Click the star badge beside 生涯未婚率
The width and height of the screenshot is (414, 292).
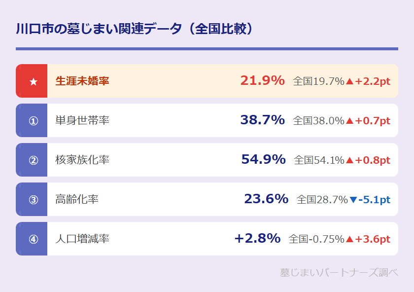point(33,81)
